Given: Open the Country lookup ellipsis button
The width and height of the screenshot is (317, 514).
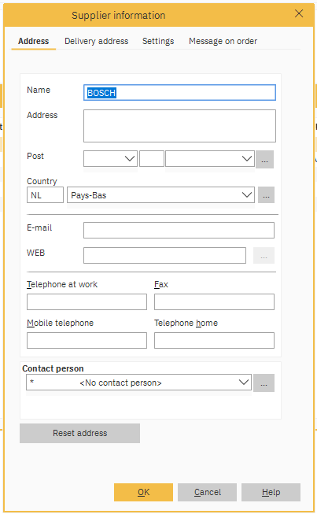Looking at the screenshot, I should [266, 195].
